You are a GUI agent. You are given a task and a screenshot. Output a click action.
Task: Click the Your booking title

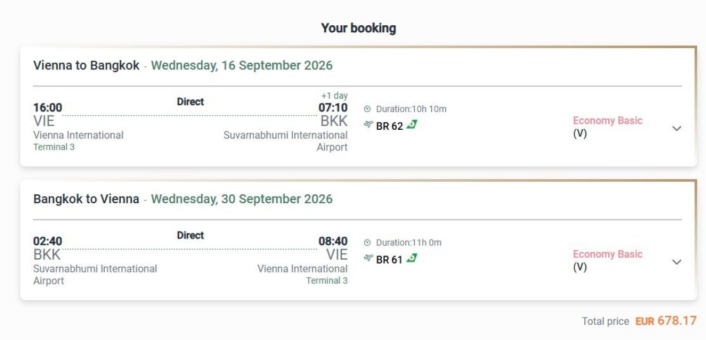point(358,28)
